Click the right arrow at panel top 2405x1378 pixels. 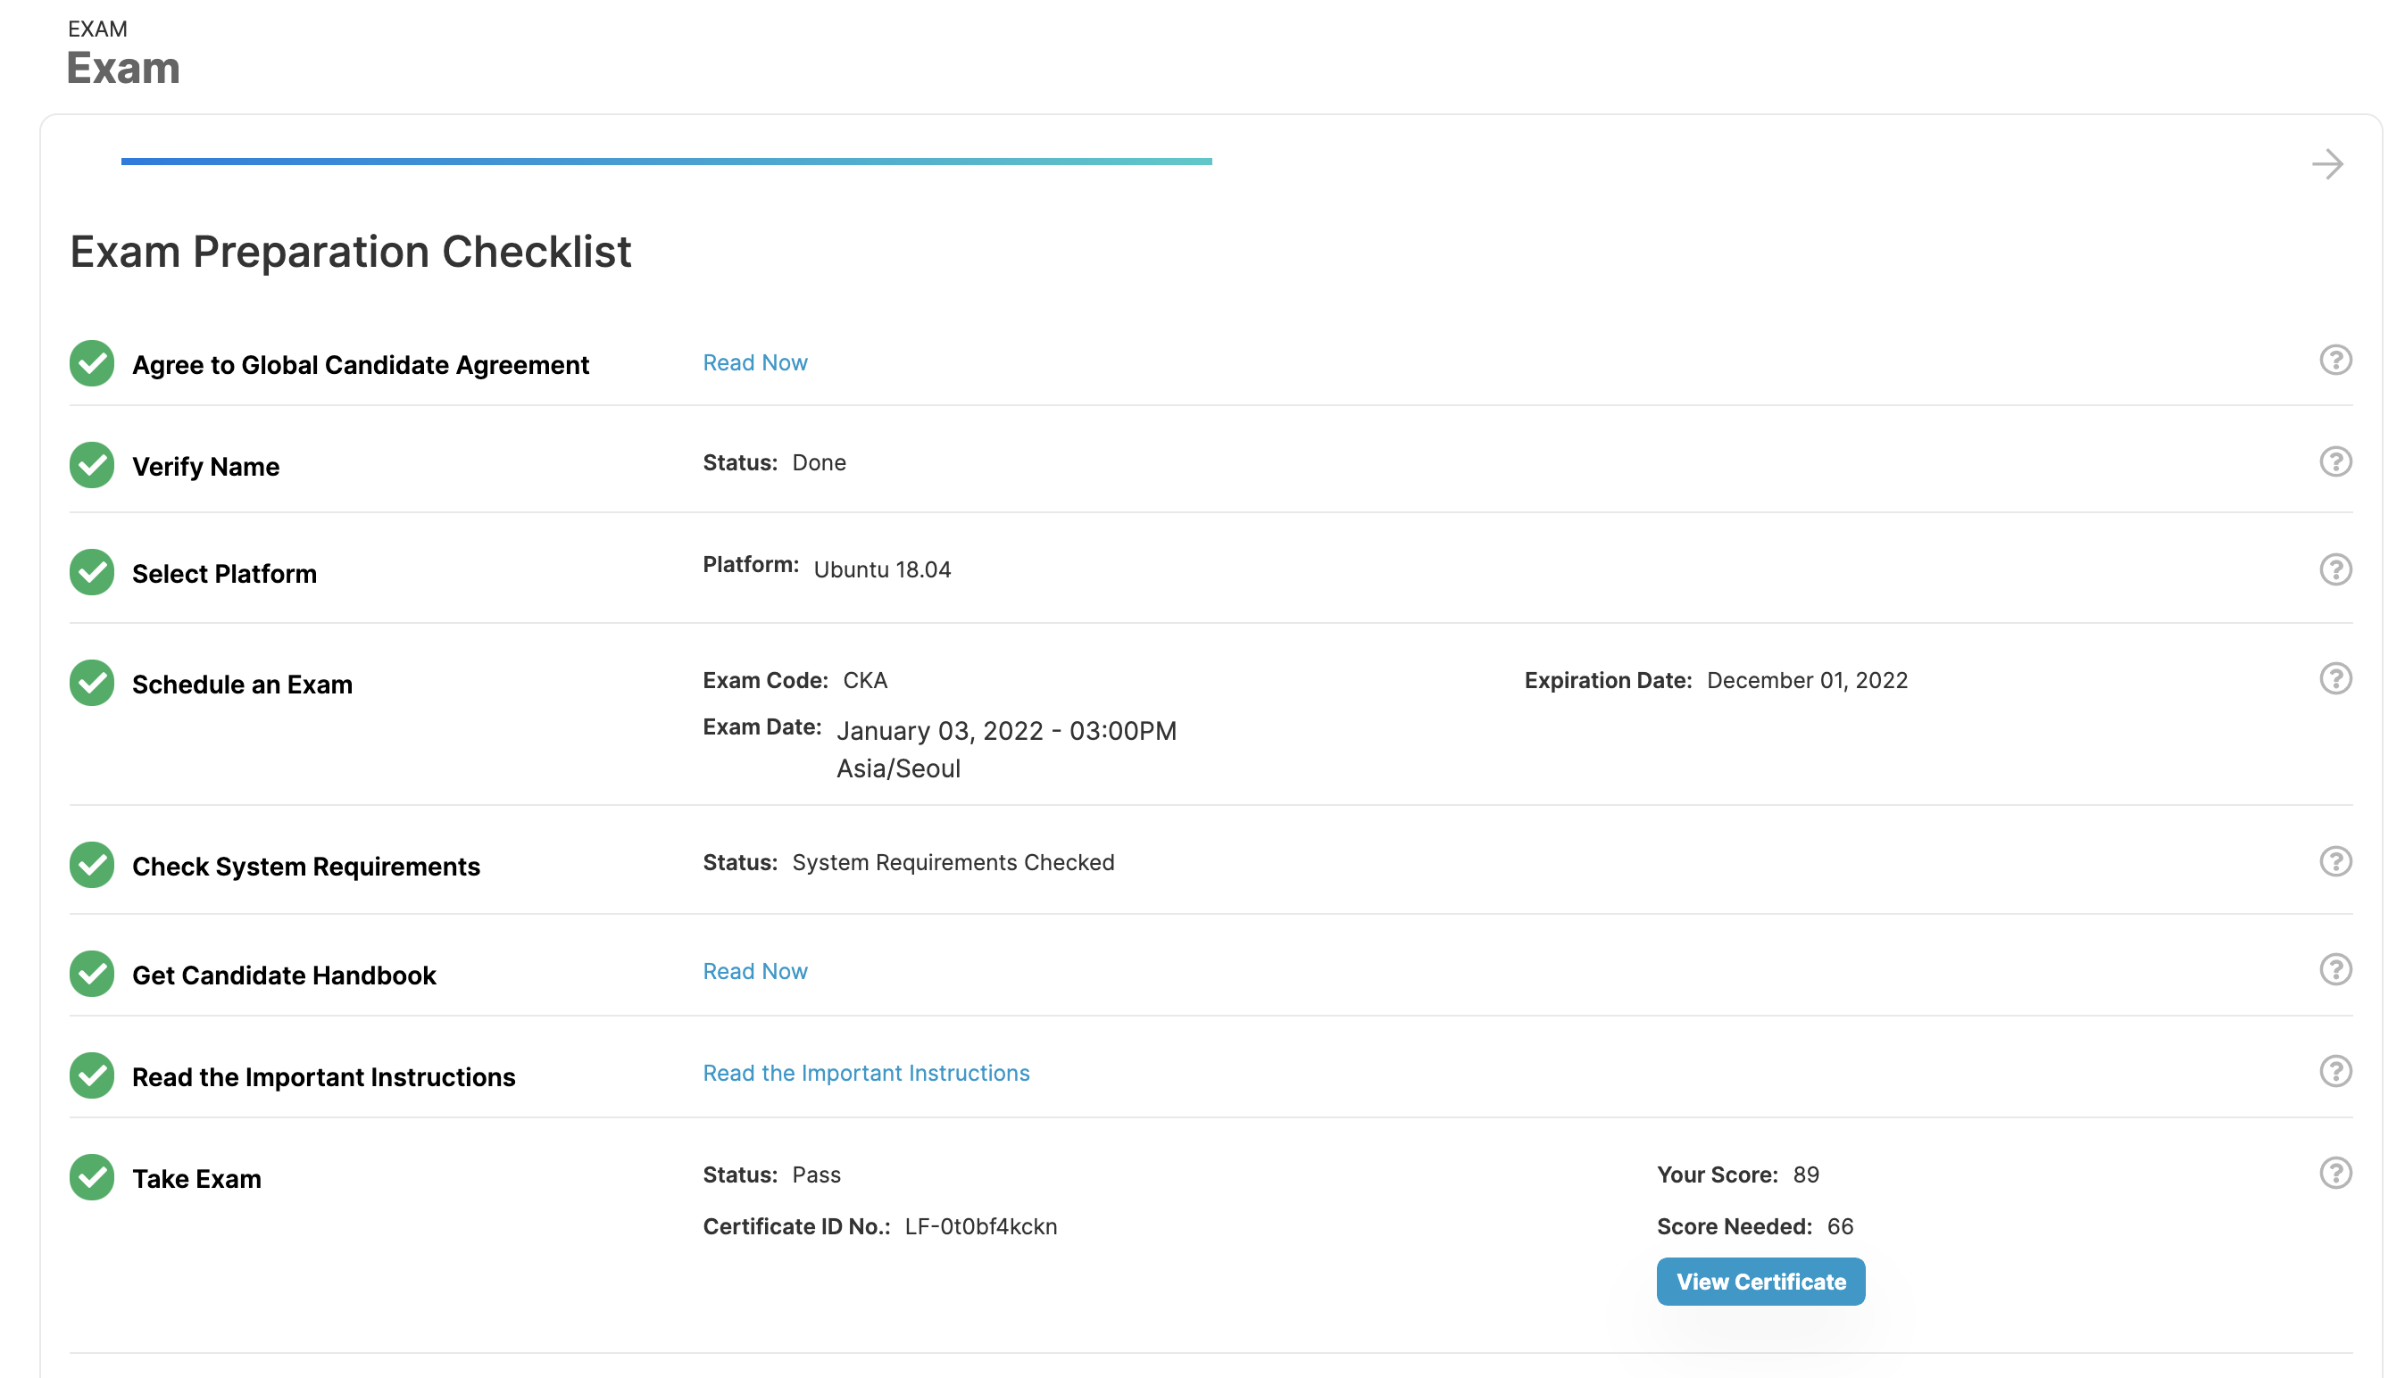tap(2326, 165)
